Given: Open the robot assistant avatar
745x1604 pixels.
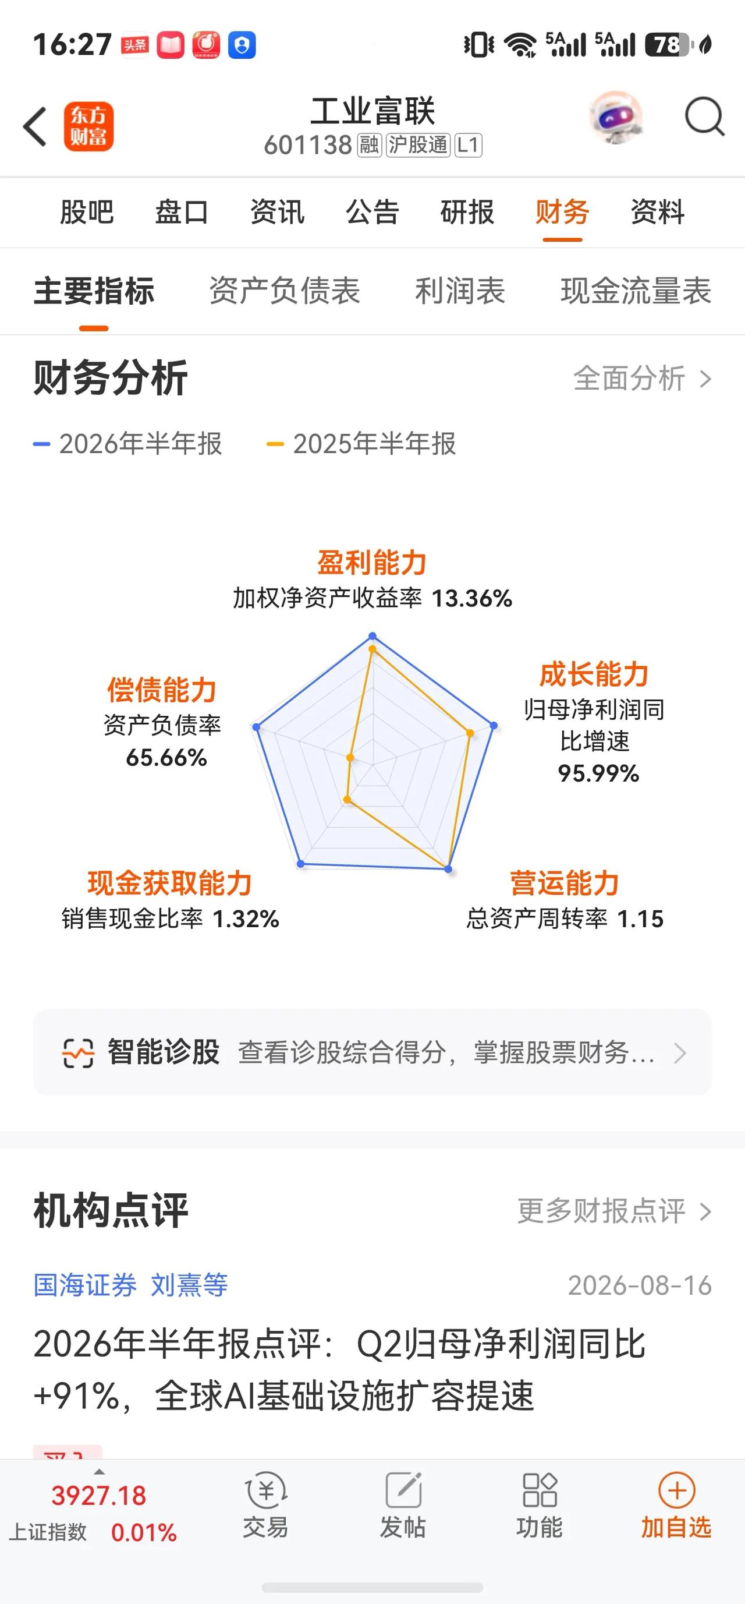Looking at the screenshot, I should click(x=616, y=118).
